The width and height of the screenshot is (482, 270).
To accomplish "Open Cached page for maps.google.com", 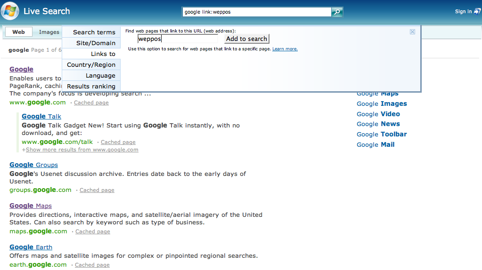I will click(x=92, y=231).
